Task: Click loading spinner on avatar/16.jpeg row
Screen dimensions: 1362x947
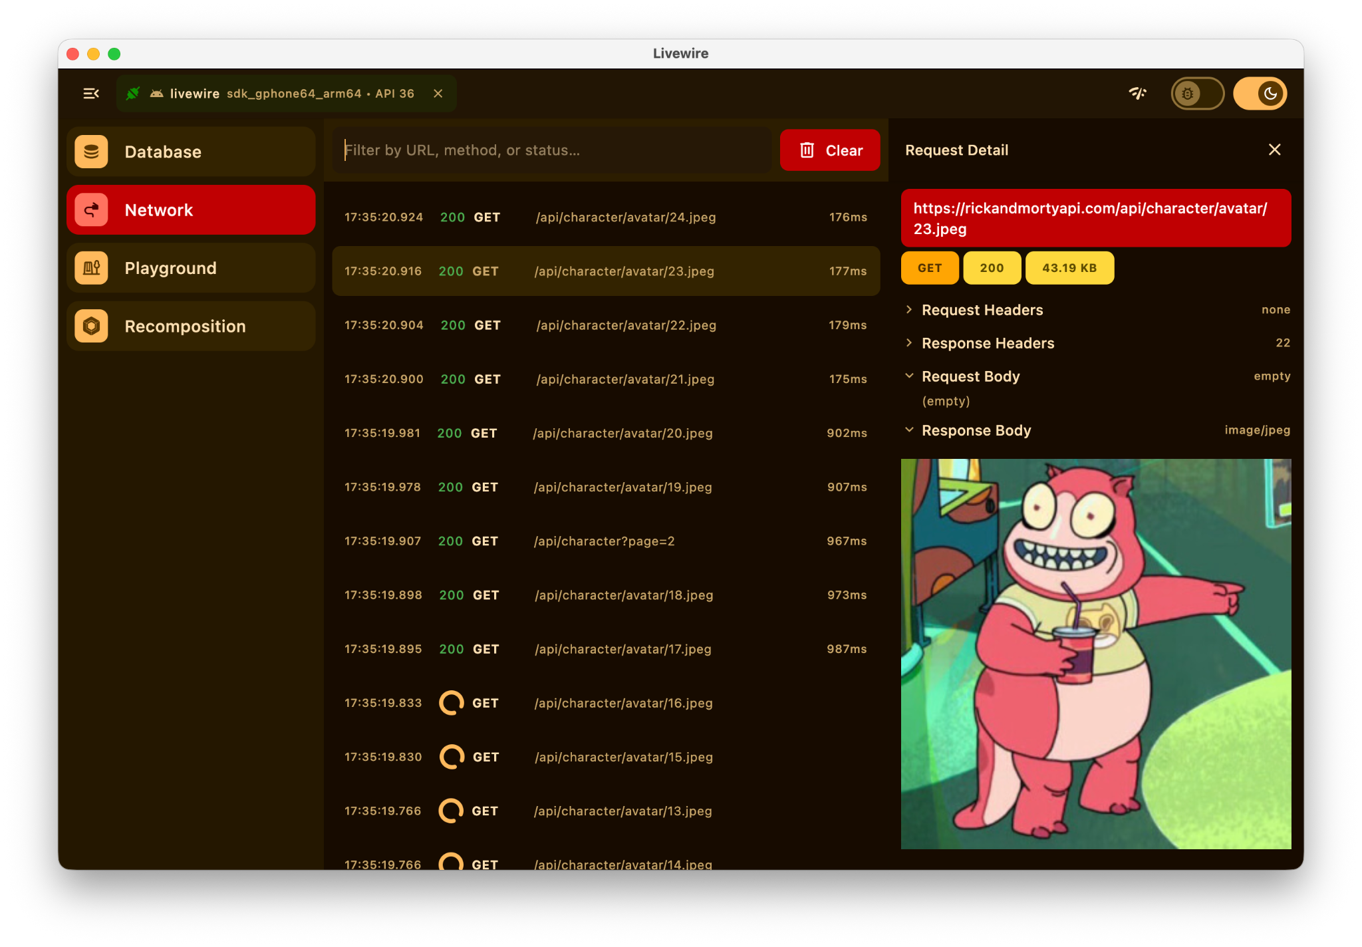Action: (x=452, y=703)
